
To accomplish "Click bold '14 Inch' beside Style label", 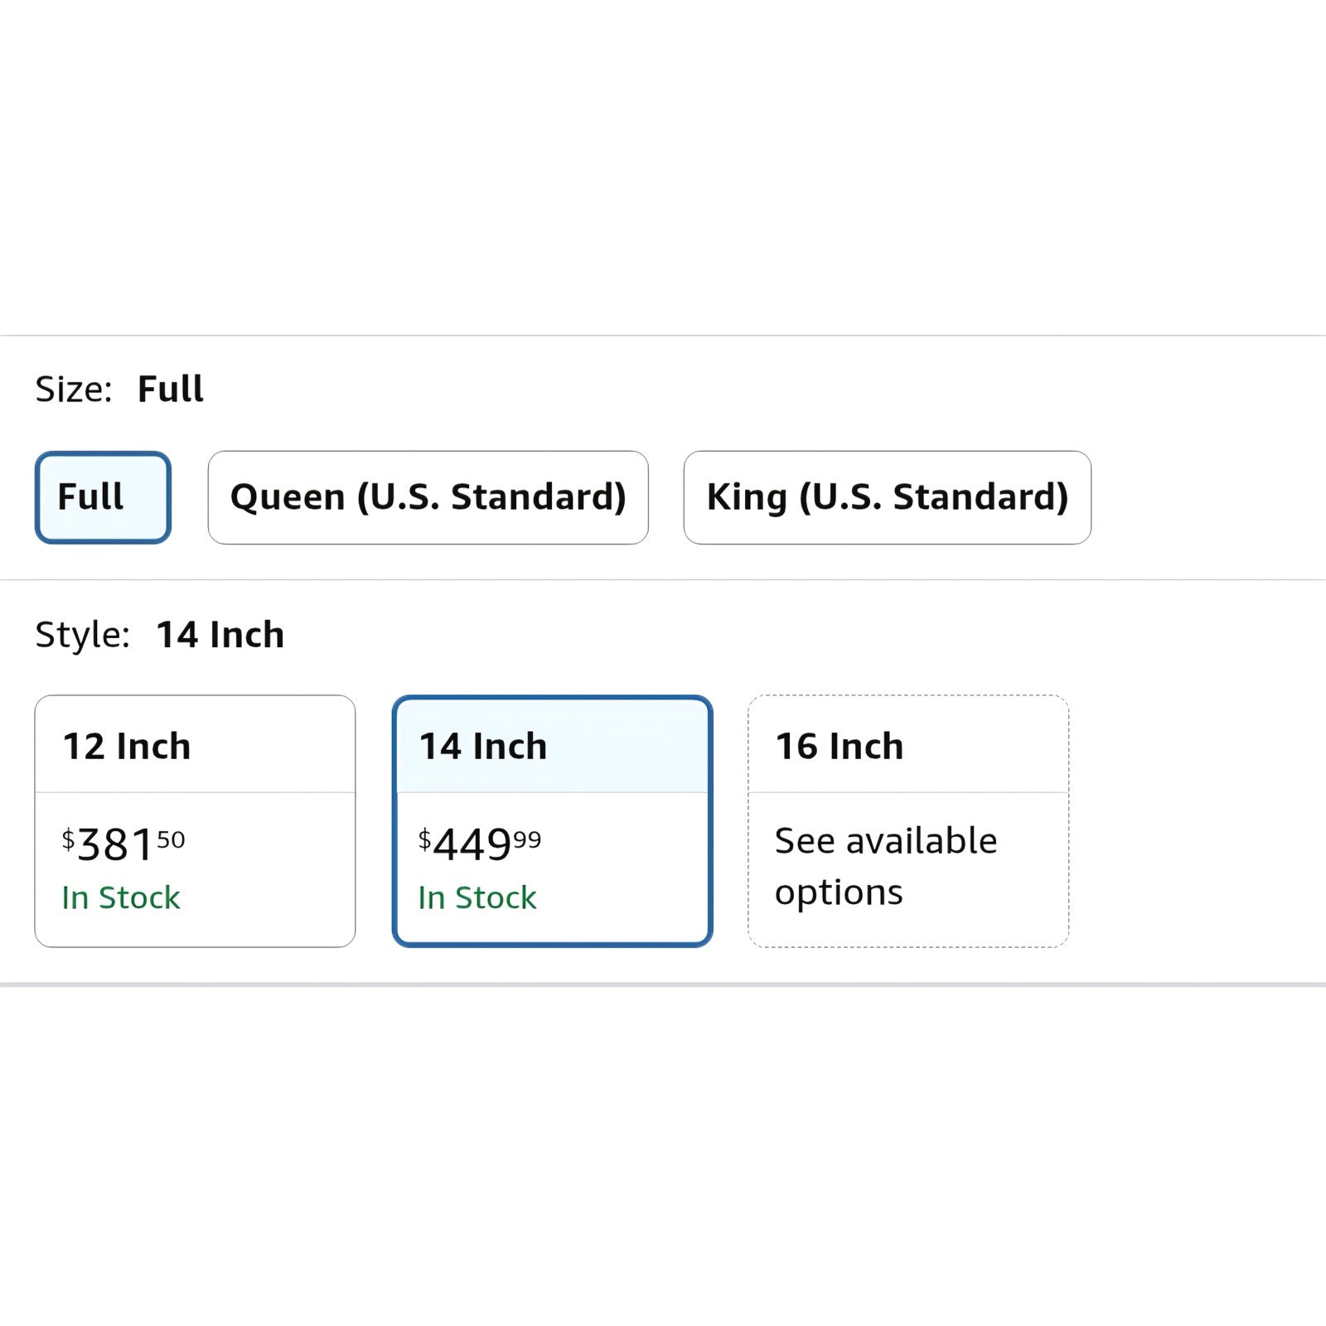I will pyautogui.click(x=220, y=635).
